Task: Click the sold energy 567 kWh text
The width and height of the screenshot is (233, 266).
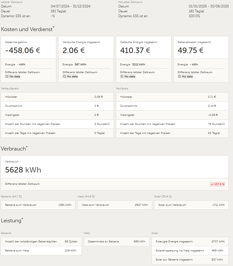Action: pyautogui.click(x=81, y=64)
